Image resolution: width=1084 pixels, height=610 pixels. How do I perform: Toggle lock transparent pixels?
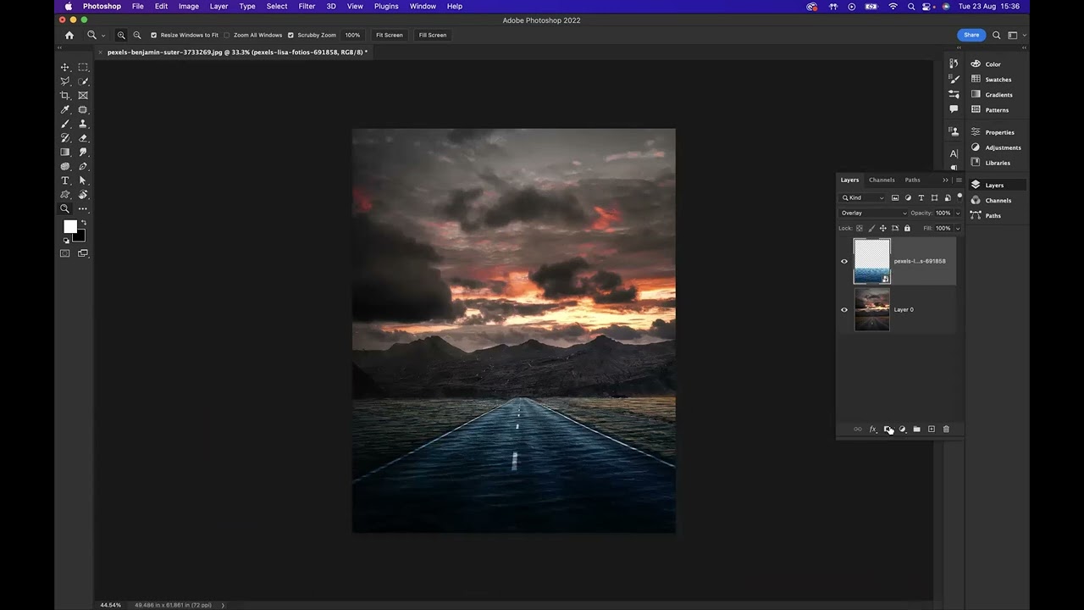(860, 228)
